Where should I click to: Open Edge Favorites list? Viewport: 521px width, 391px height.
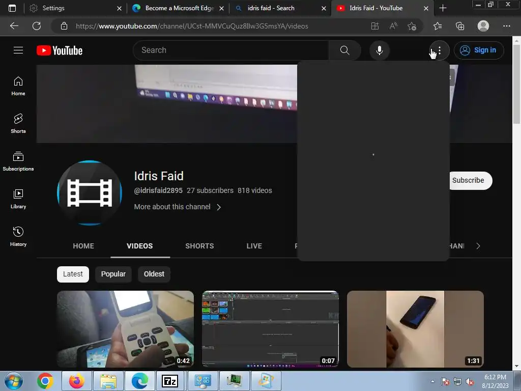pyautogui.click(x=438, y=26)
